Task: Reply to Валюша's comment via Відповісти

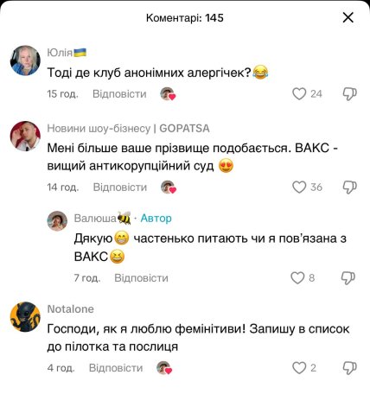Action: (141, 278)
